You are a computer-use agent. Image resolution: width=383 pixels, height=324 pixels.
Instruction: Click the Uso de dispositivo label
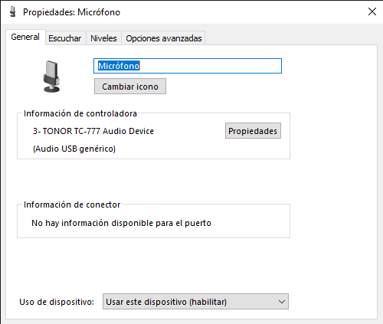(57, 302)
